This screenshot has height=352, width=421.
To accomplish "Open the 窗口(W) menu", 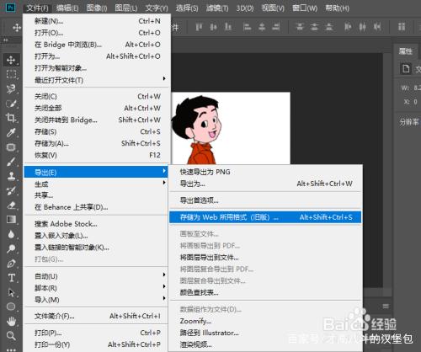I will coord(305,8).
